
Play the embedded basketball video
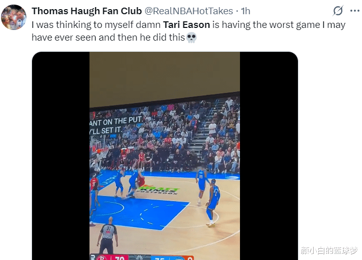click(165, 156)
